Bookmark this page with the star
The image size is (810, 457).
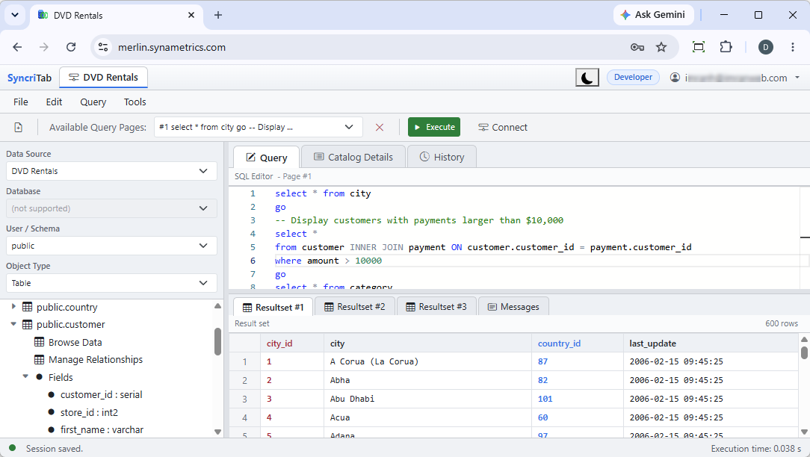[661, 48]
